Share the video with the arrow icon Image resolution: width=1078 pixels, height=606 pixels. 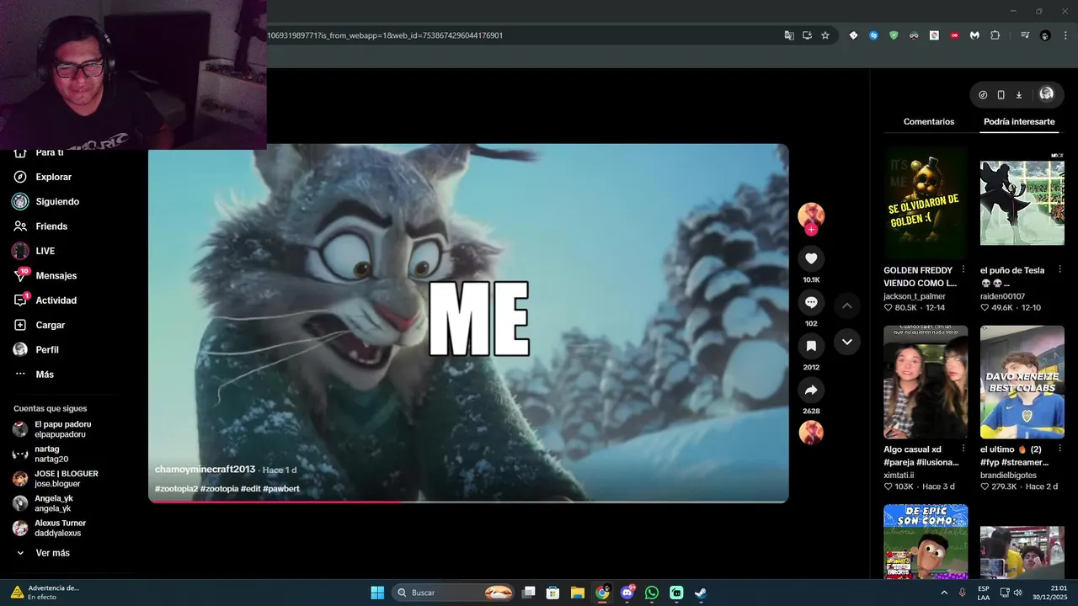tap(811, 390)
